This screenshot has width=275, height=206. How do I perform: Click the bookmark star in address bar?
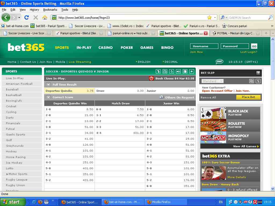tap(209, 17)
